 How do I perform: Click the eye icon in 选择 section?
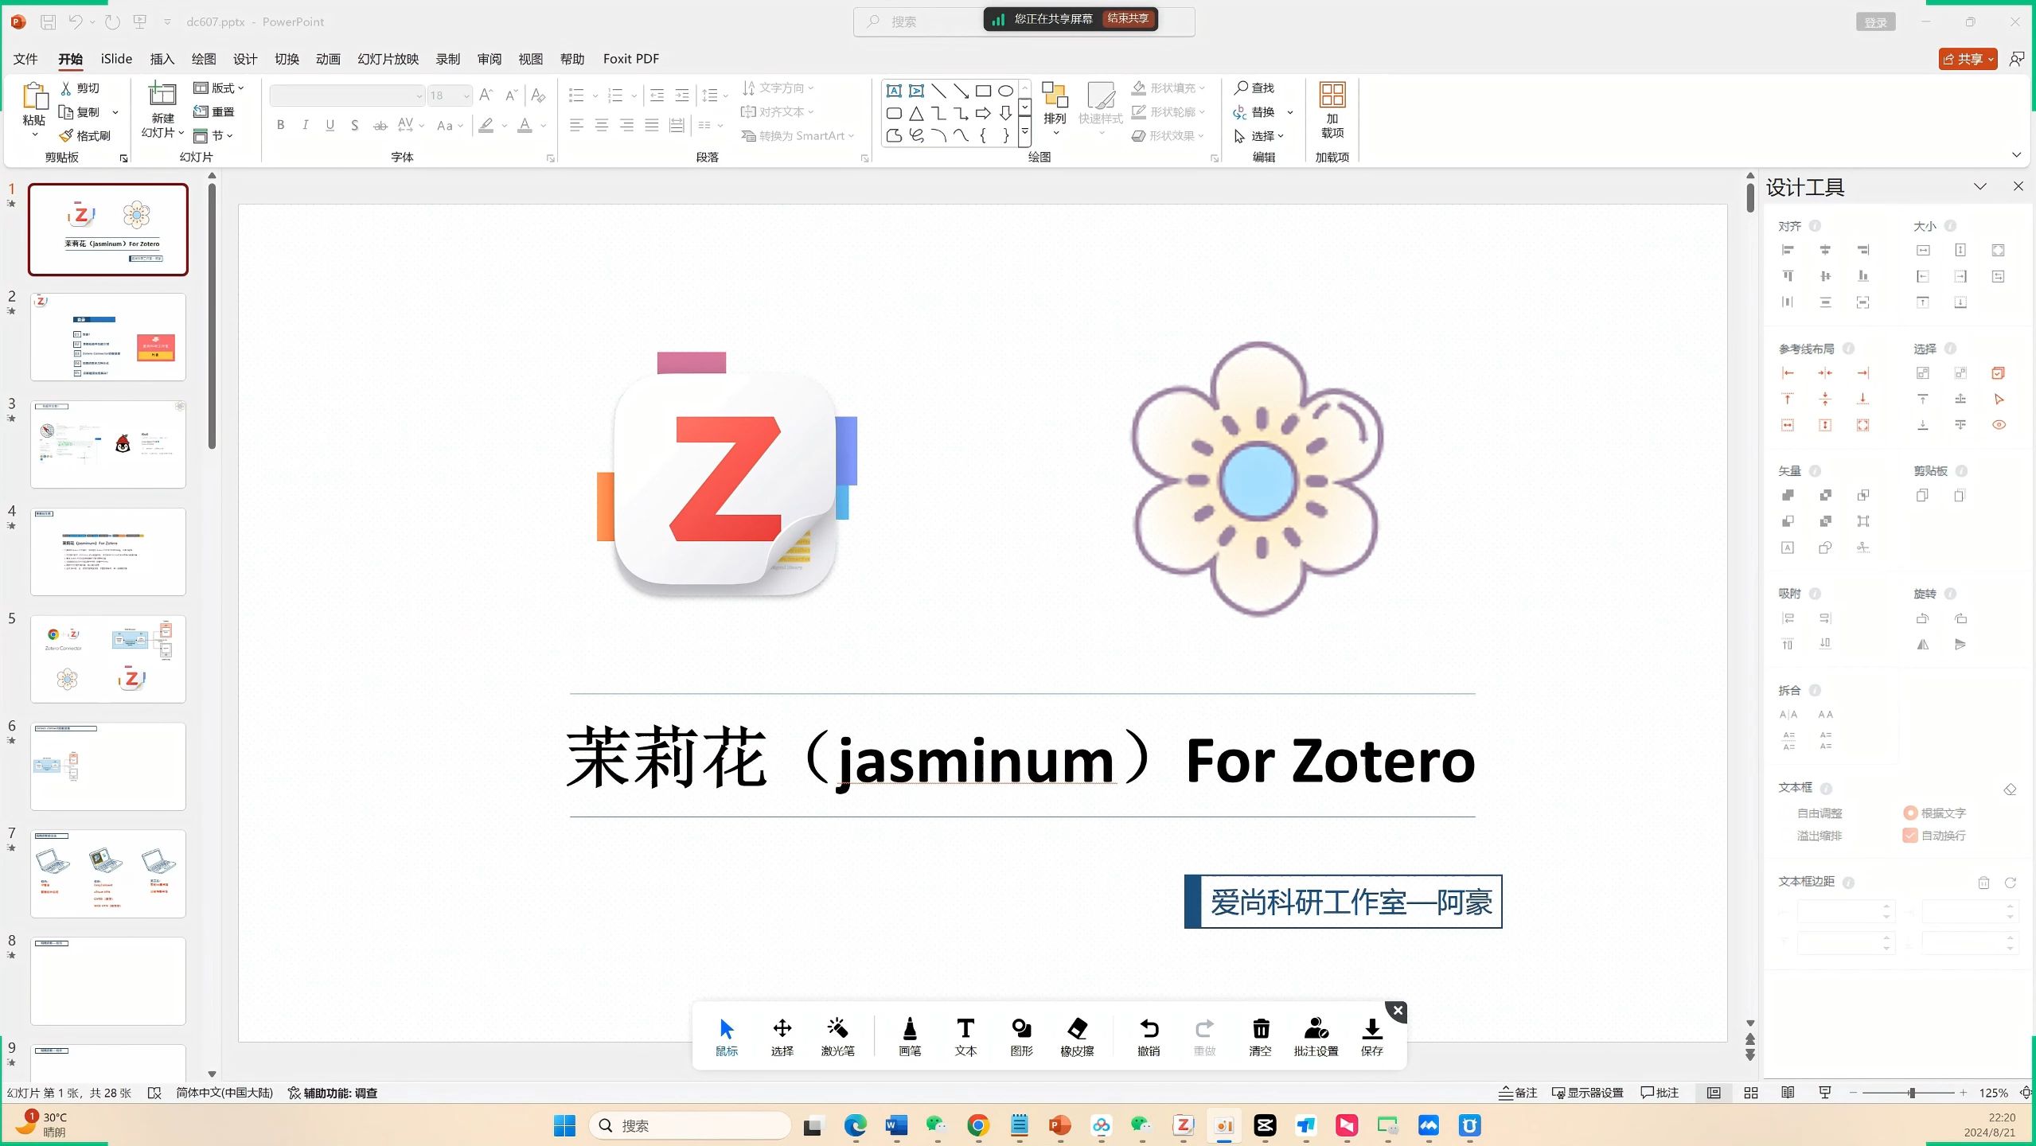(x=1999, y=425)
